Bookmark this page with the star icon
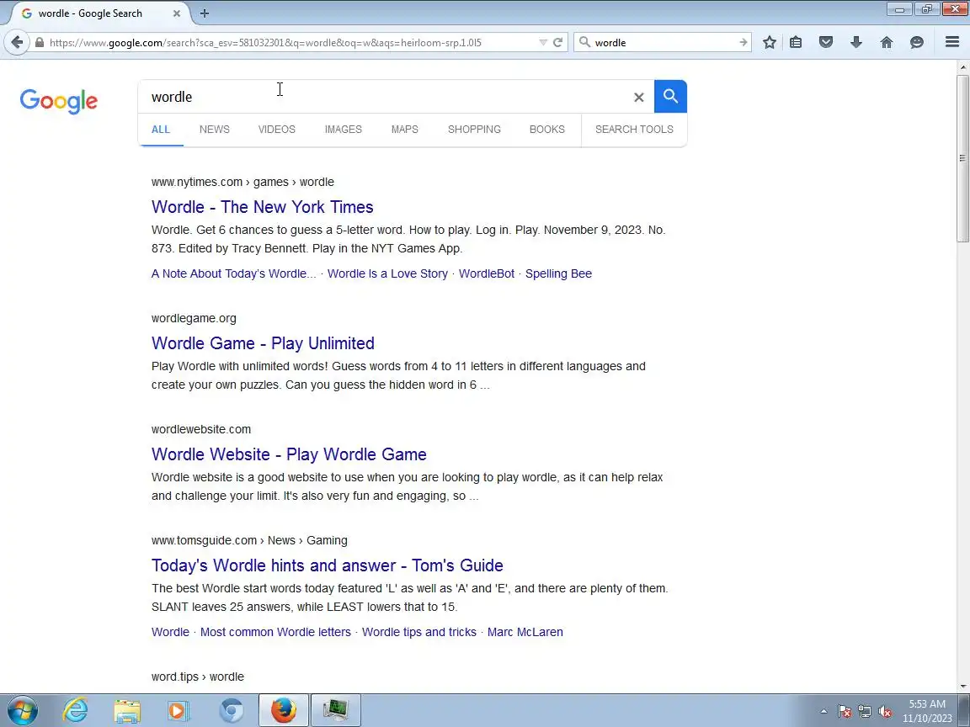Image resolution: width=970 pixels, height=727 pixels. [769, 42]
